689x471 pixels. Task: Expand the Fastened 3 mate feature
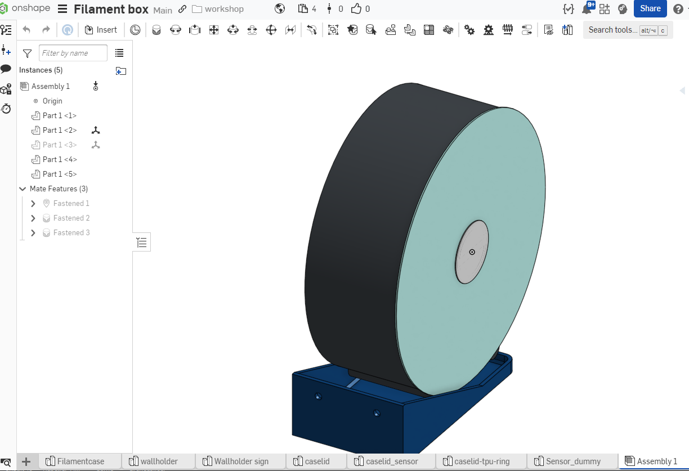[x=33, y=232]
